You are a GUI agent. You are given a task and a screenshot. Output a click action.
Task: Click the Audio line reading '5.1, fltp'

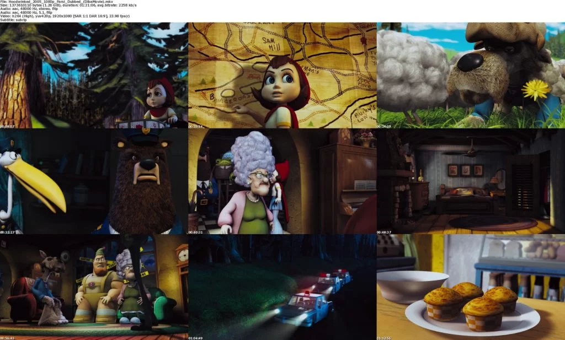pyautogui.click(x=26, y=13)
